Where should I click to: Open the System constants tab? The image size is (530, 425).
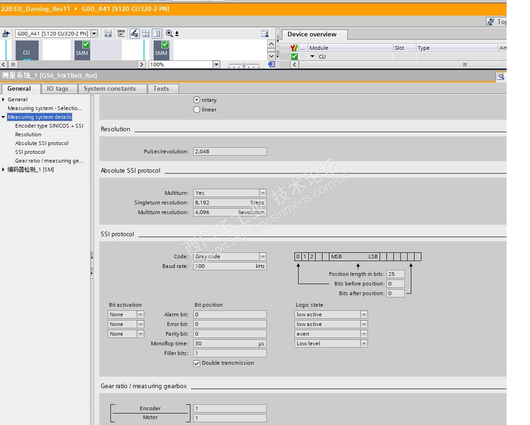[109, 89]
